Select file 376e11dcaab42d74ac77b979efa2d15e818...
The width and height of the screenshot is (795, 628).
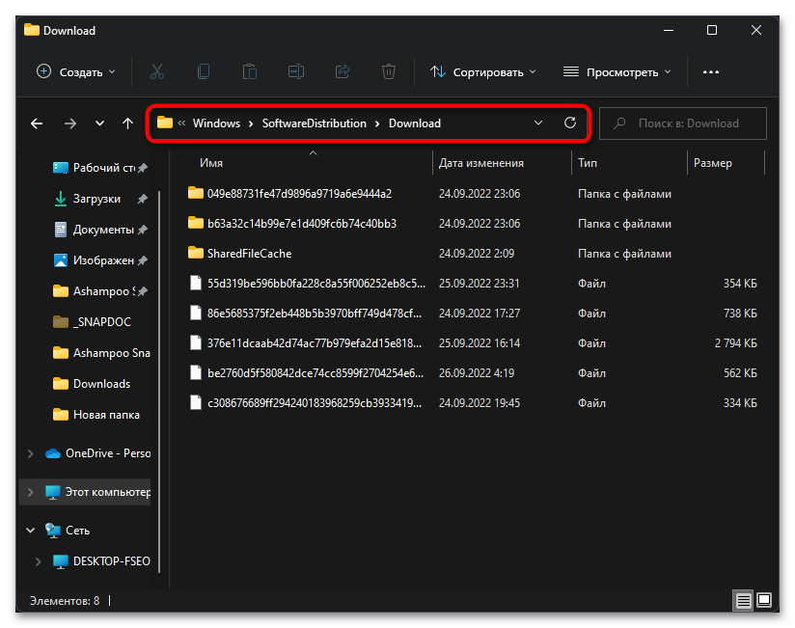coord(305,343)
